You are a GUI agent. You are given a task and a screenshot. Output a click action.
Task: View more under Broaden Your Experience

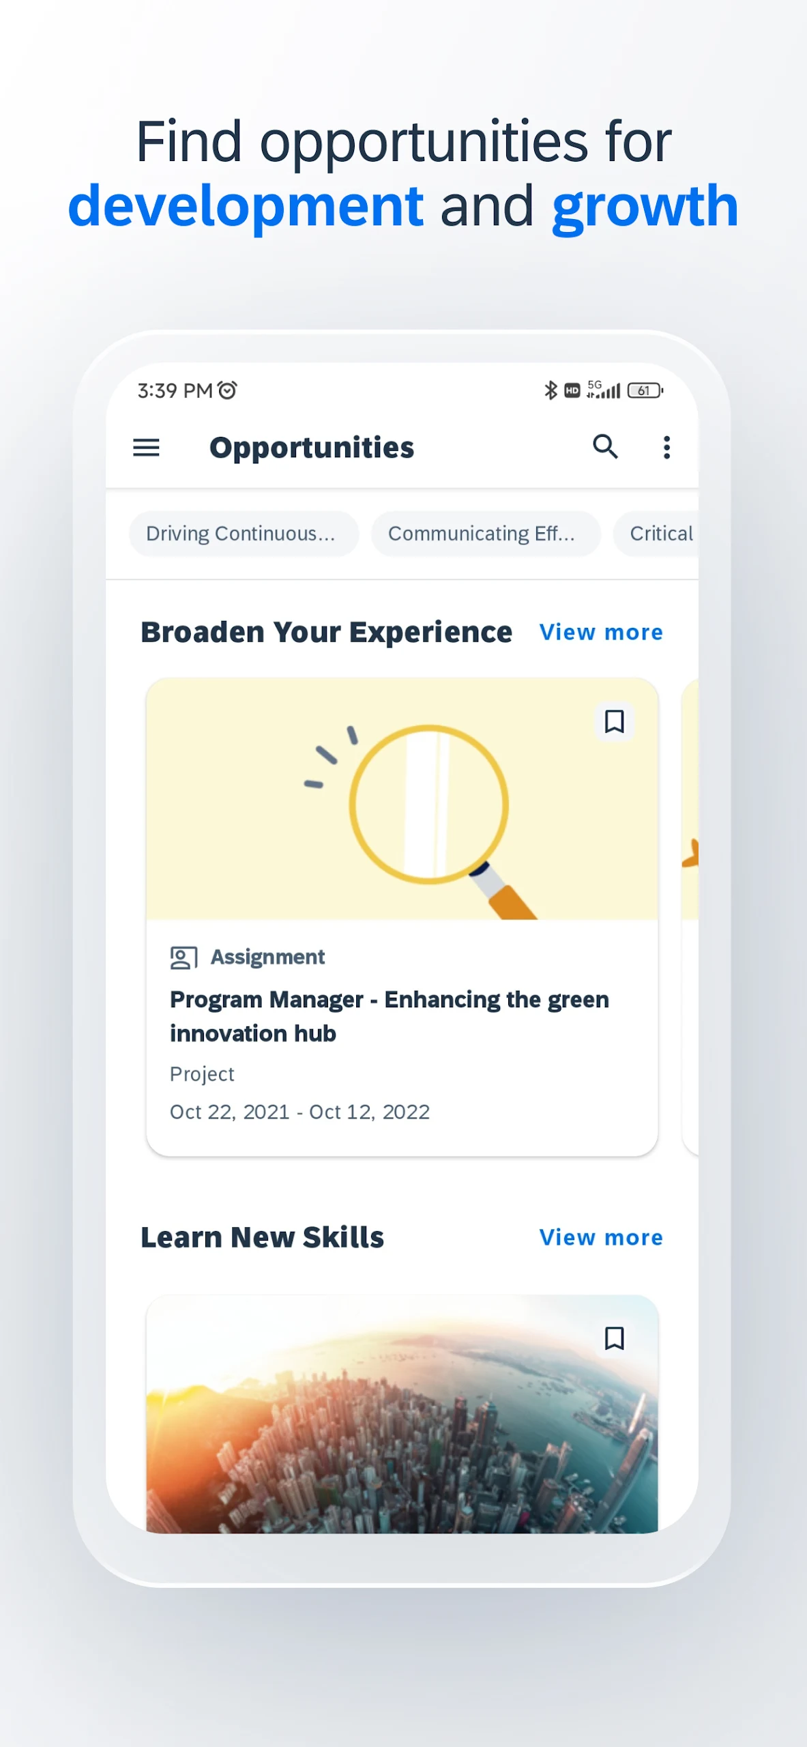click(600, 633)
